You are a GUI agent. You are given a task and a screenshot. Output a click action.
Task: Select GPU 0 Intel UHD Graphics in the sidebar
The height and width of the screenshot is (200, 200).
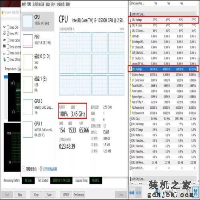(x=38, y=107)
